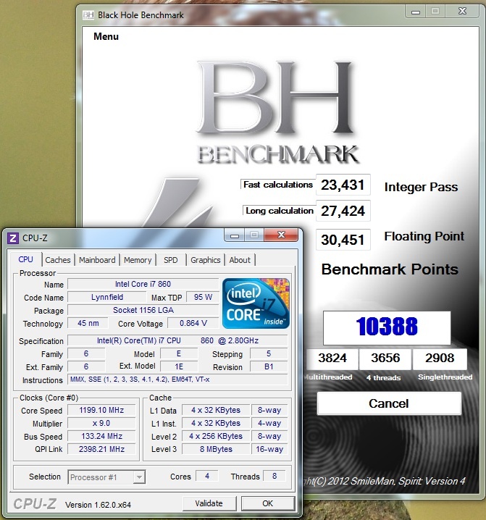
Task: Click the Long calculation value 27,424
Action: click(343, 211)
